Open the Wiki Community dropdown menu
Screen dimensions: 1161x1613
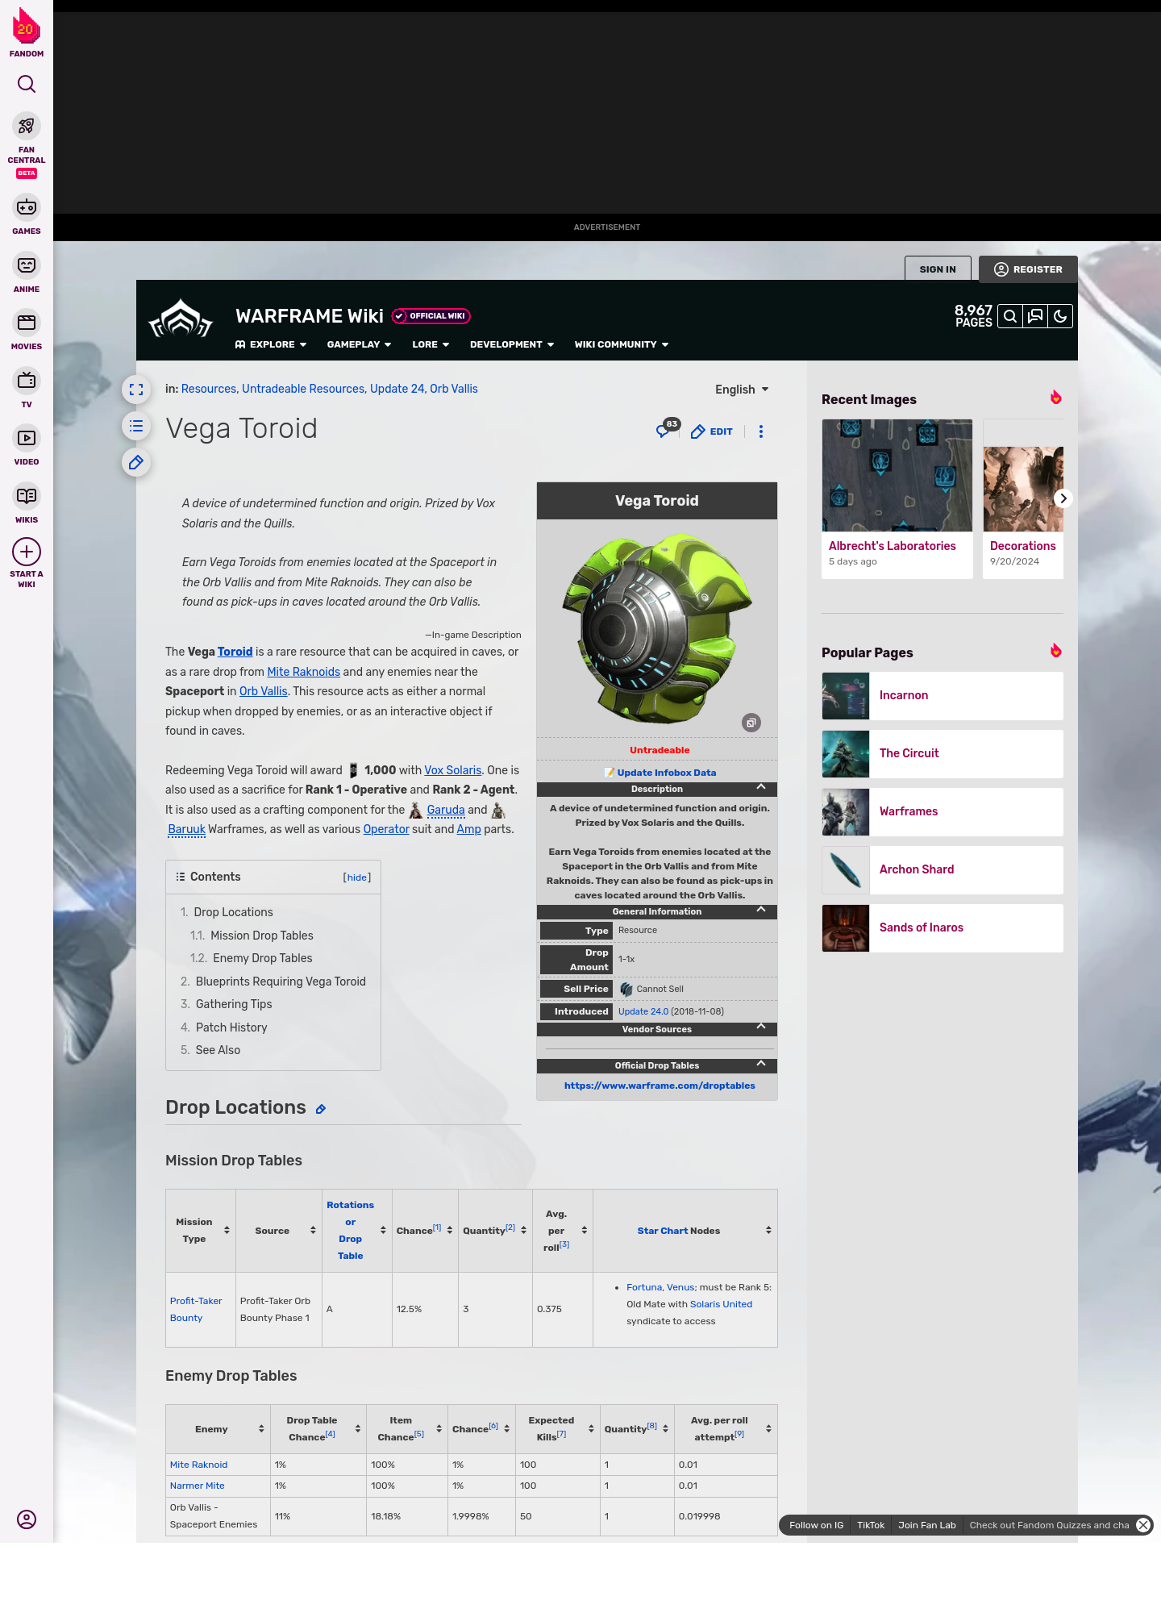(x=622, y=344)
